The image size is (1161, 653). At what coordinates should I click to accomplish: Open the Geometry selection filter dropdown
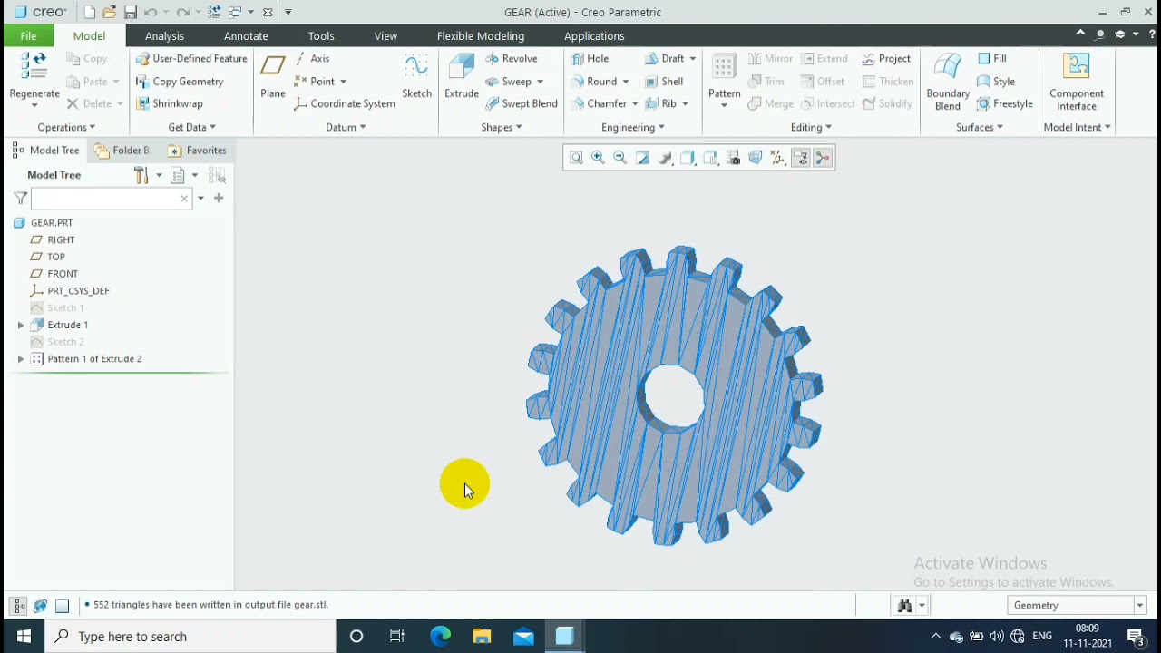coord(1077,606)
